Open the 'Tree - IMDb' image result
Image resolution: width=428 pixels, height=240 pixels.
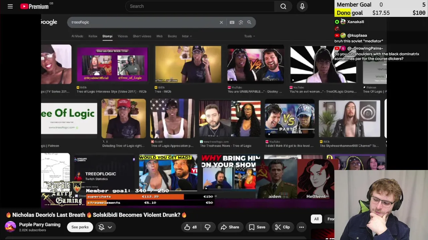point(188,64)
